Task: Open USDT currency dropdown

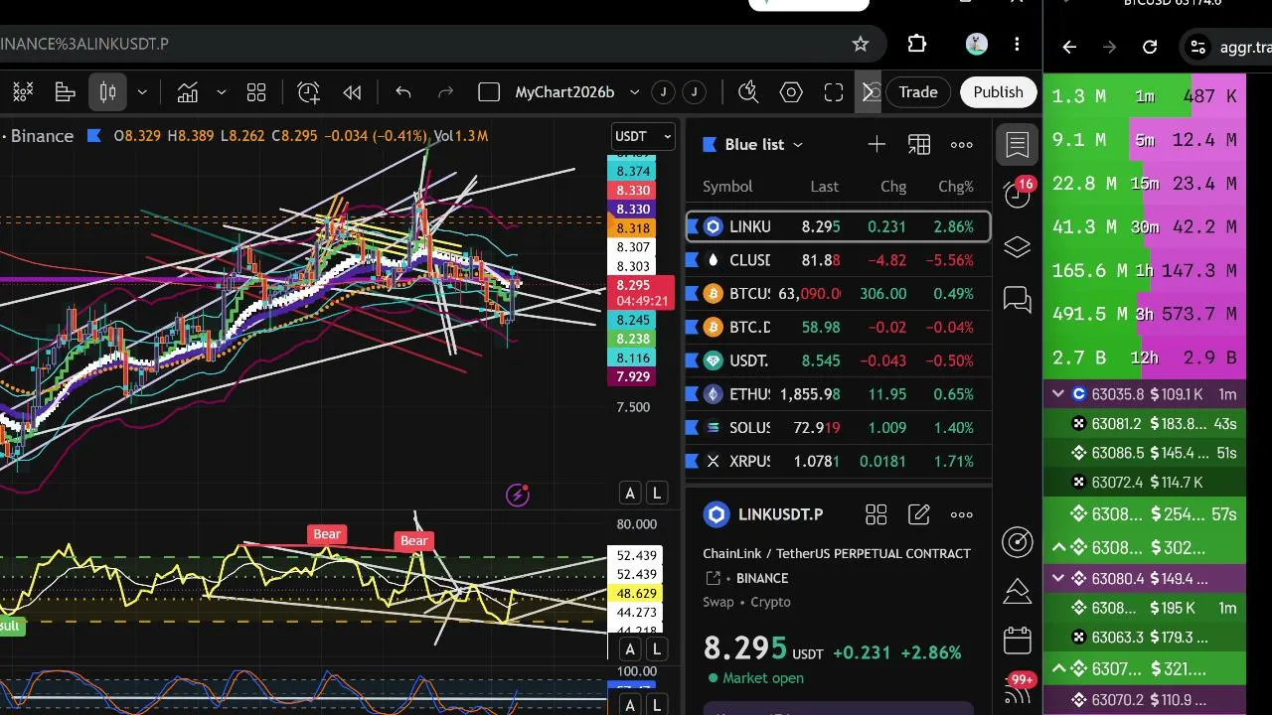Action: pos(644,137)
